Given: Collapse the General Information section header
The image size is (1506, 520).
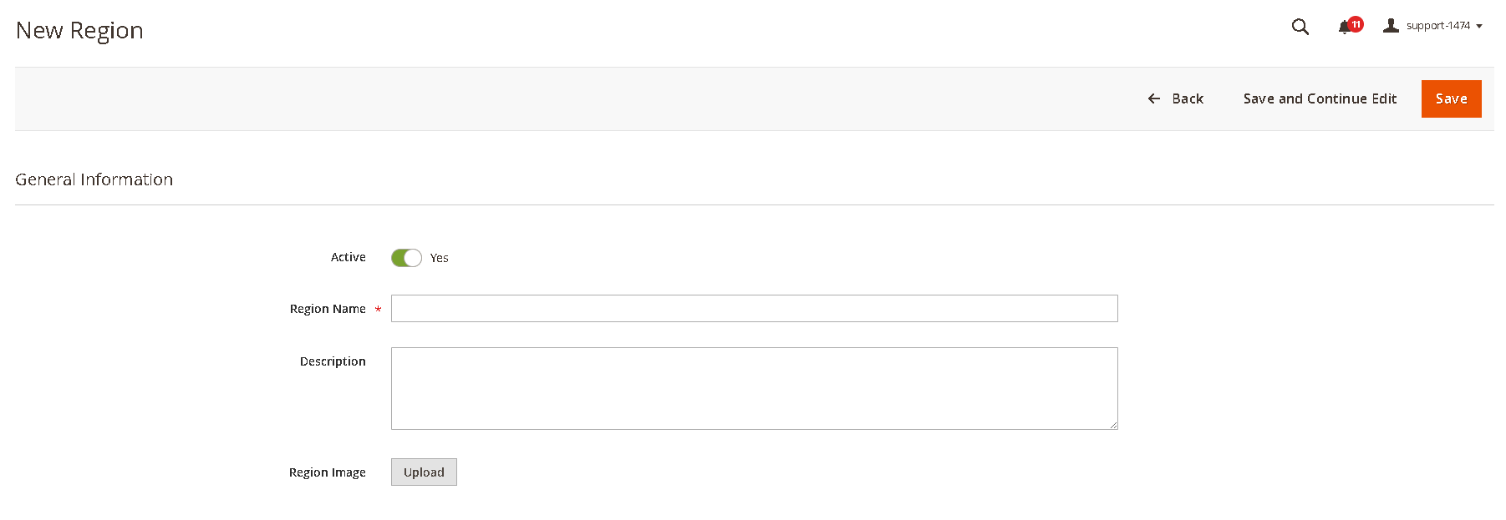Looking at the screenshot, I should (94, 179).
